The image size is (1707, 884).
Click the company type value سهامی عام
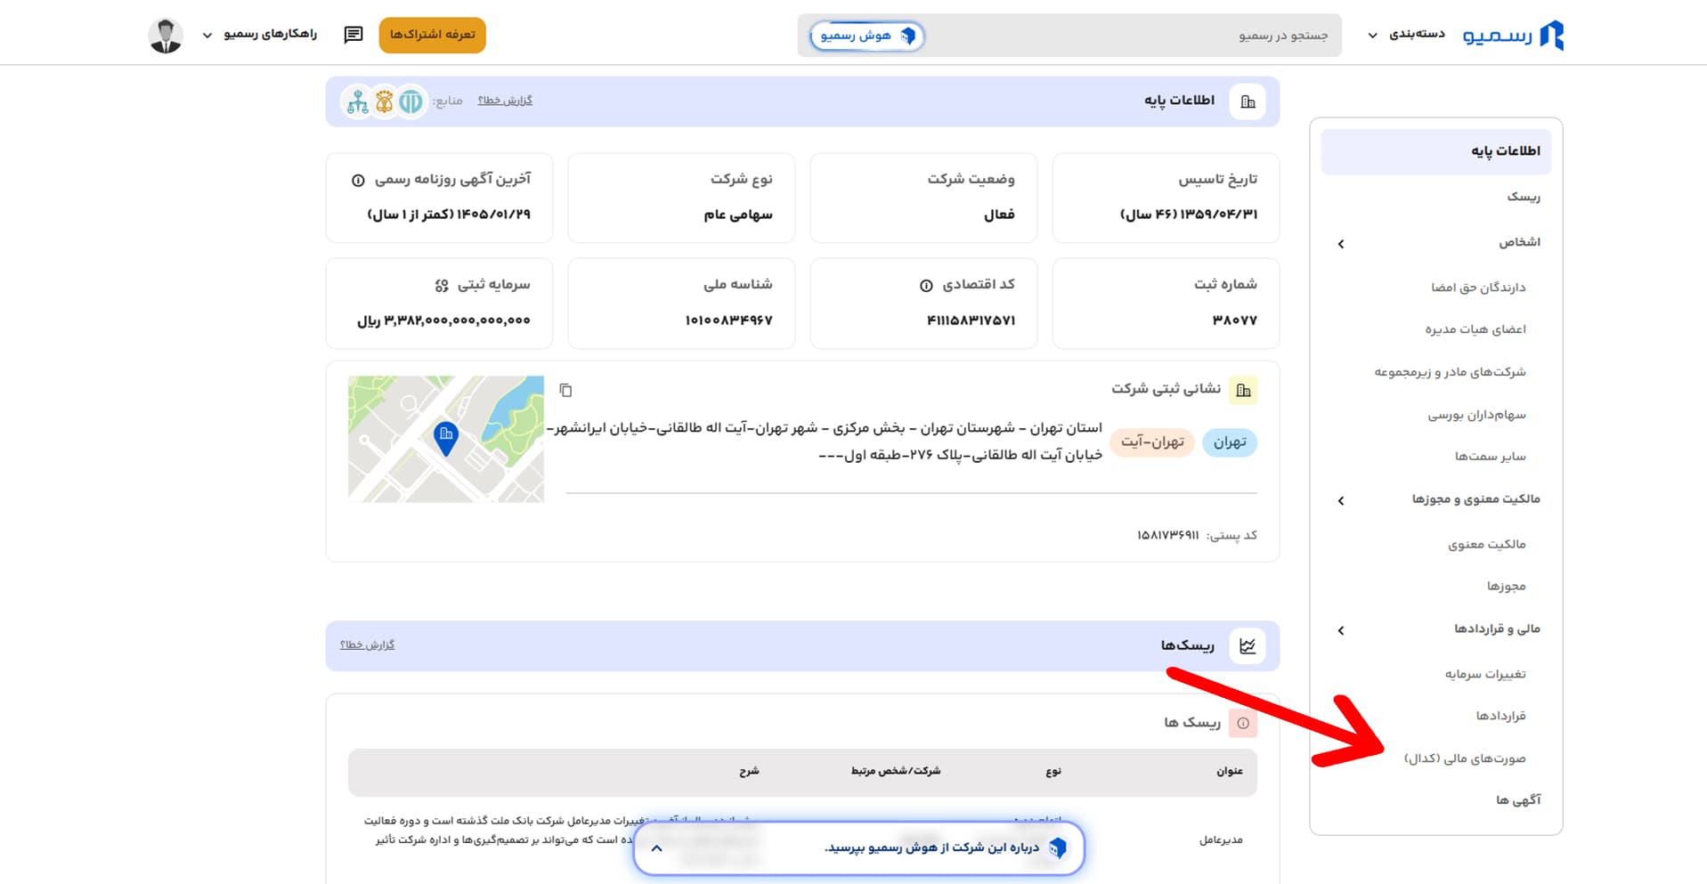pyautogui.click(x=738, y=215)
